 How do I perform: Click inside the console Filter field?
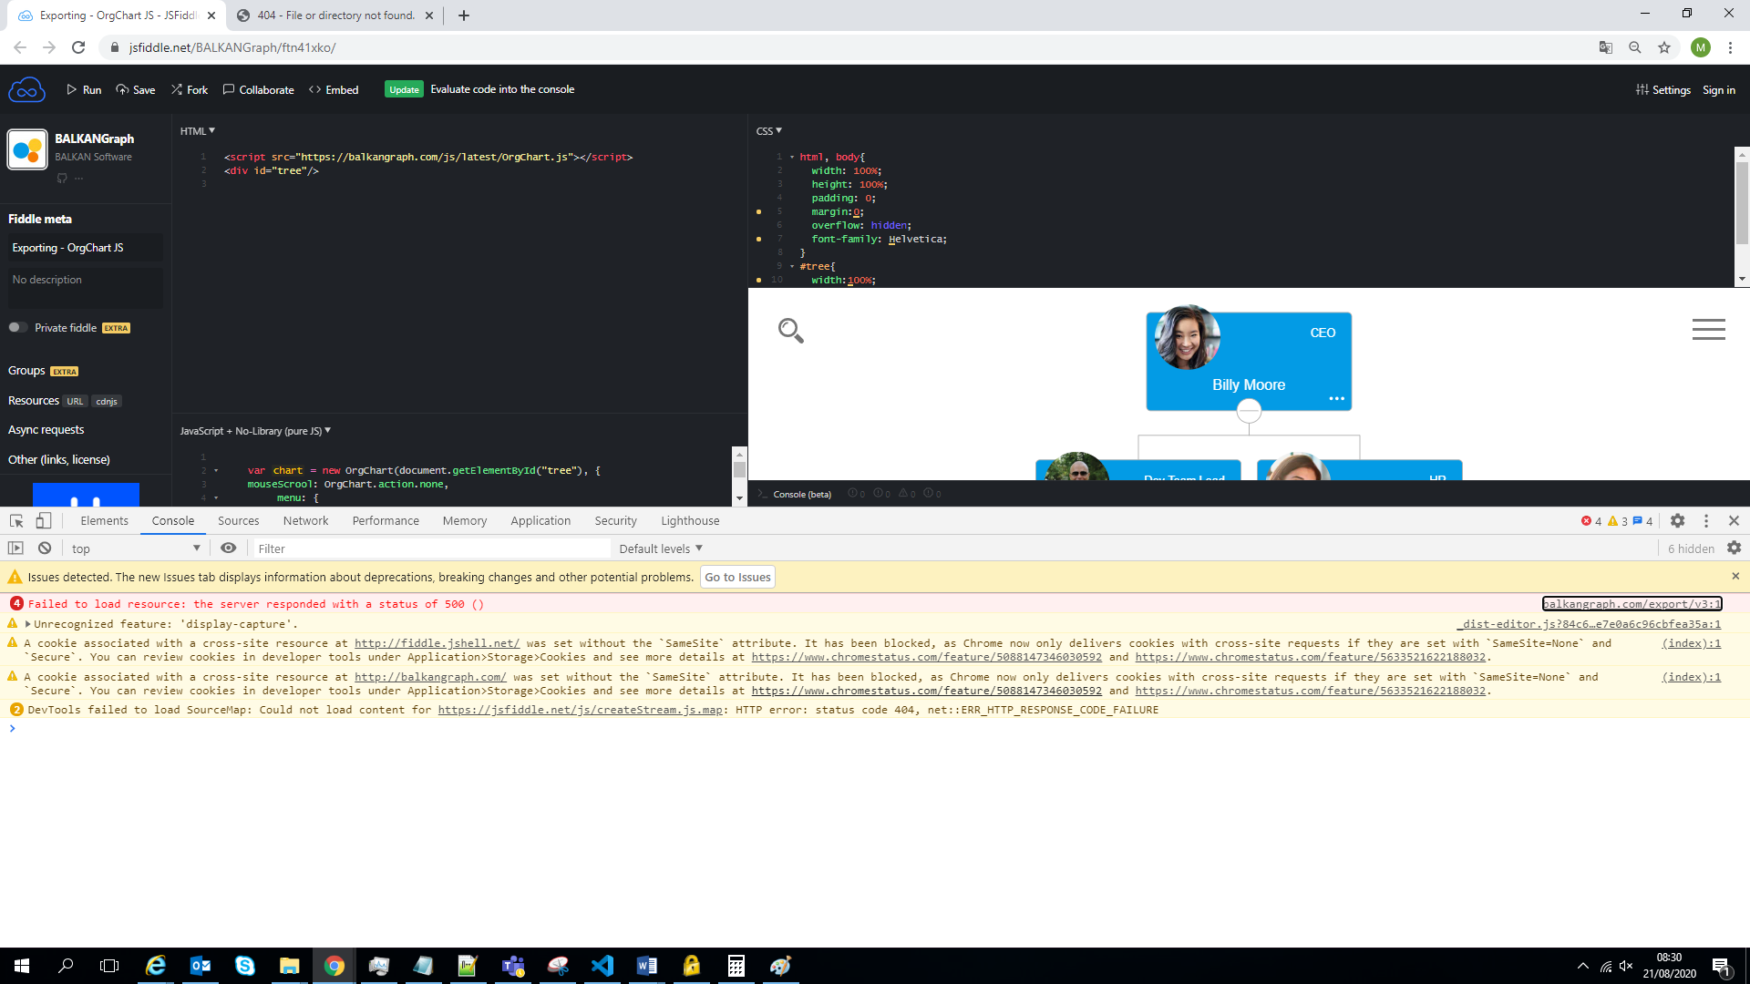tap(428, 548)
